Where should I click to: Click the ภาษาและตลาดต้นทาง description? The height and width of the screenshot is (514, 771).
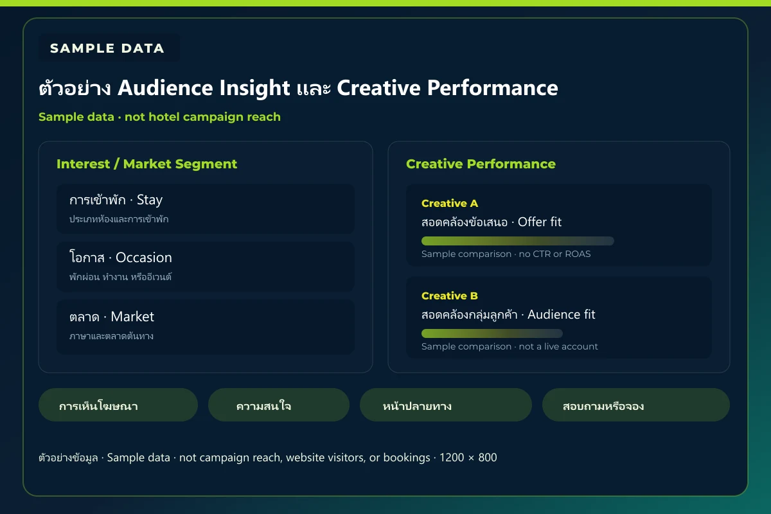pyautogui.click(x=112, y=336)
